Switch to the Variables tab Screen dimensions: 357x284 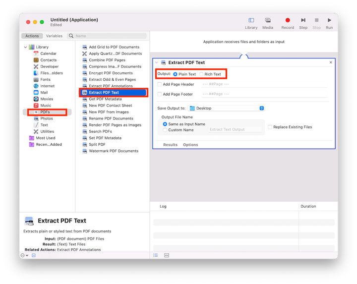(x=55, y=36)
